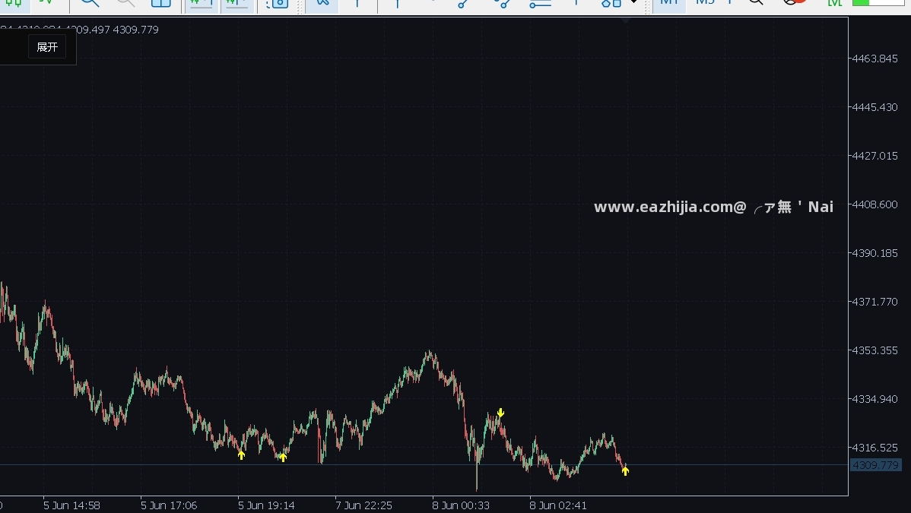Click the 5 Jun 19:14 time label
Image resolution: width=911 pixels, height=513 pixels.
[x=266, y=505]
